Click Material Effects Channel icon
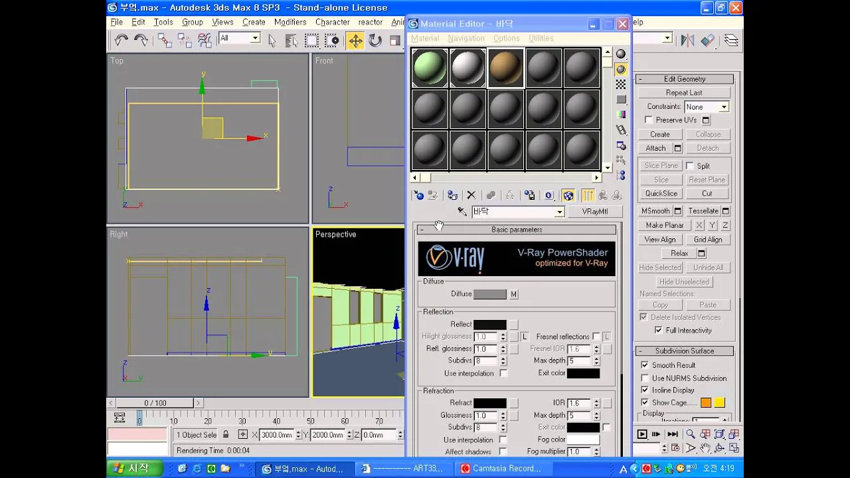Screen dimensions: 850x478 [549, 195]
